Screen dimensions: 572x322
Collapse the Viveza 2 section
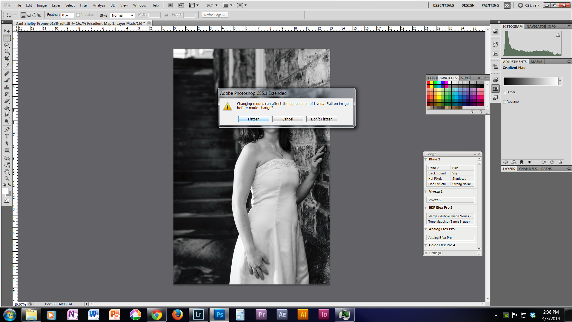426,192
